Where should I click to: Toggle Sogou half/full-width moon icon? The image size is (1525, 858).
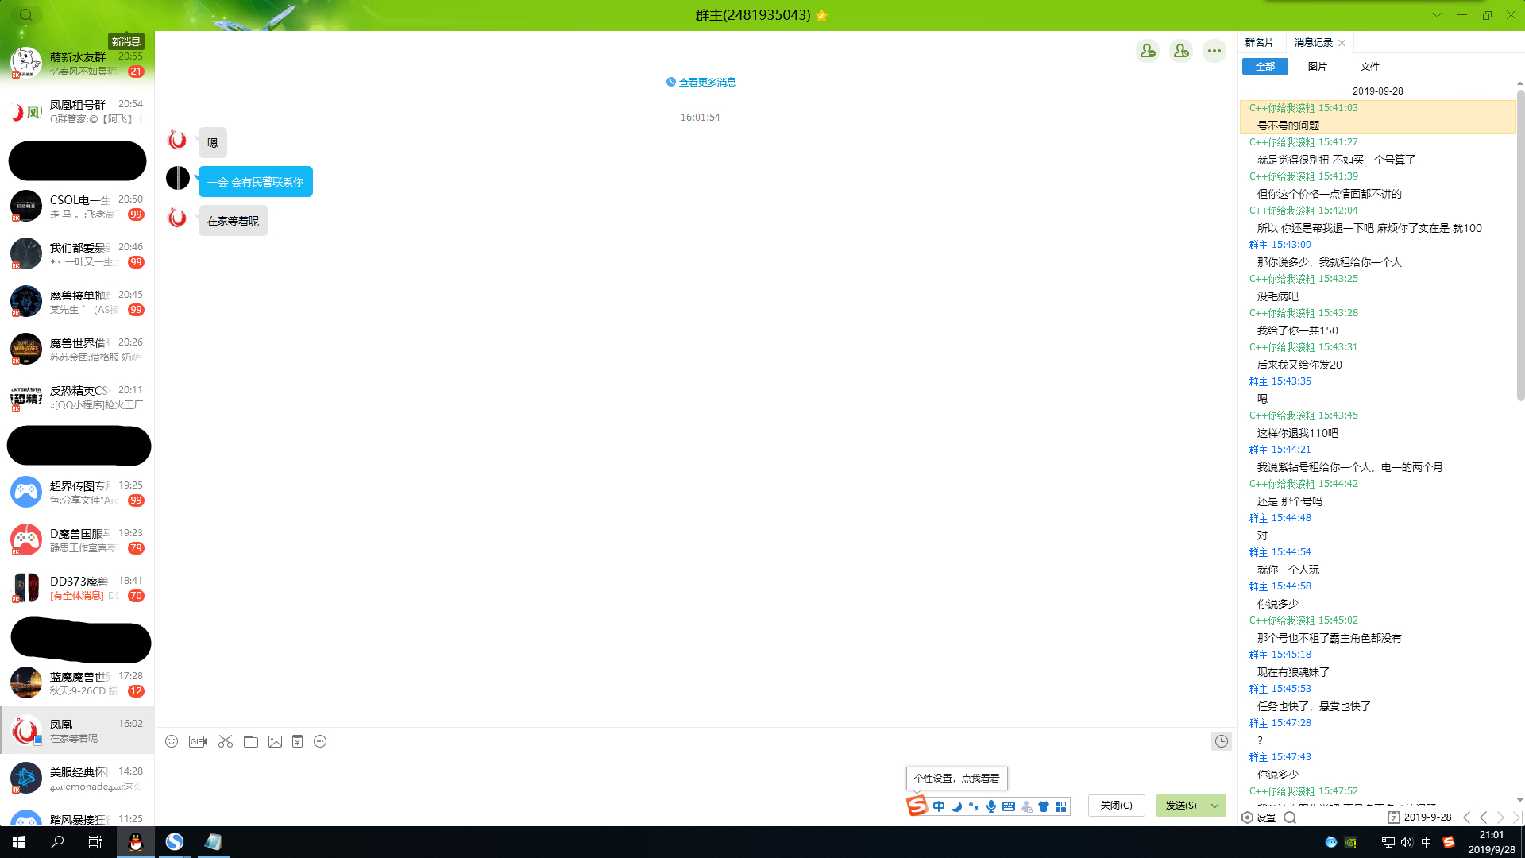point(956,806)
